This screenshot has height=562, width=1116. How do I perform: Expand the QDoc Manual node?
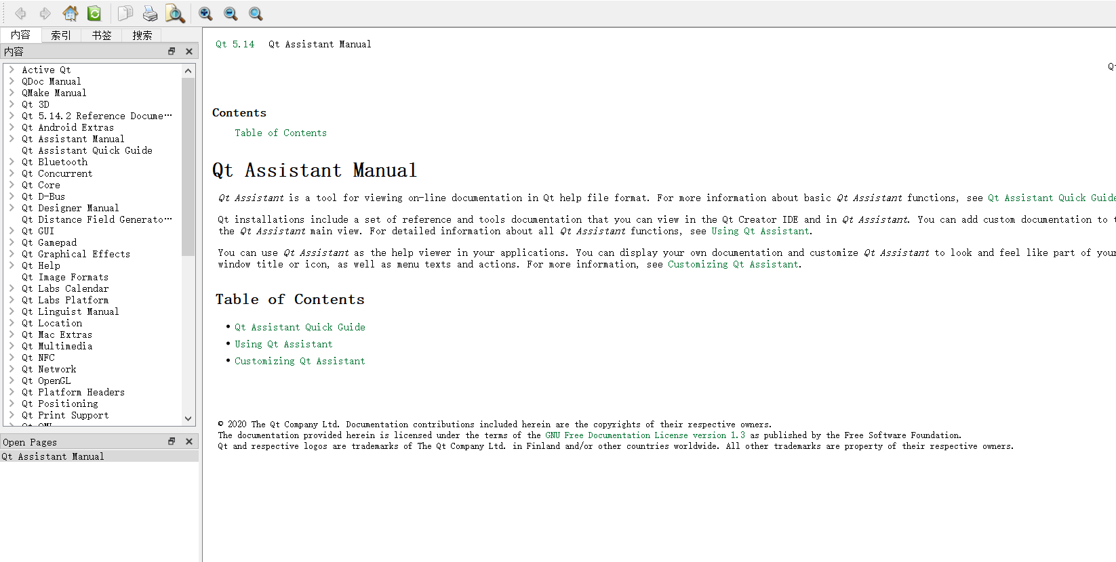(12, 81)
